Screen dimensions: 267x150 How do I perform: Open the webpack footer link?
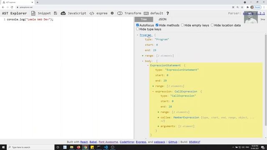click(159, 142)
